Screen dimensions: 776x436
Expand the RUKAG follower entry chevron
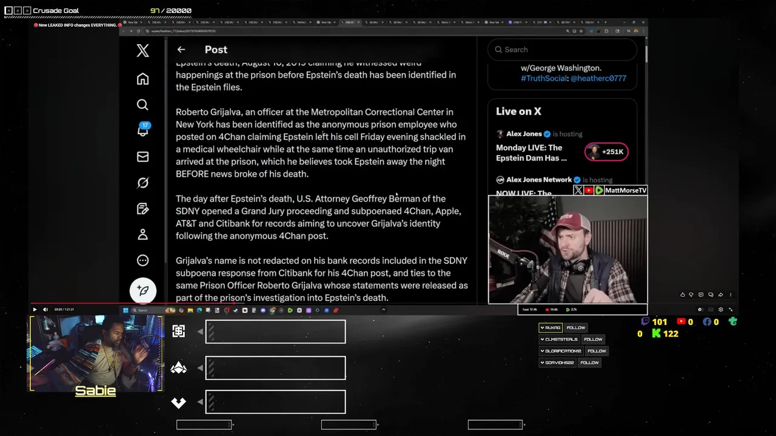(542, 328)
